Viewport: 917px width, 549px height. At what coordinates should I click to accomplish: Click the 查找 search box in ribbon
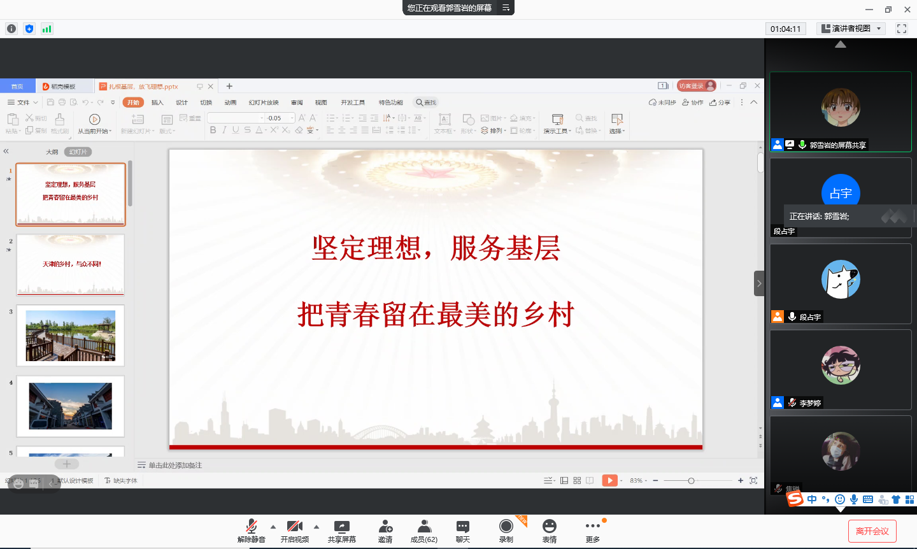coord(426,103)
